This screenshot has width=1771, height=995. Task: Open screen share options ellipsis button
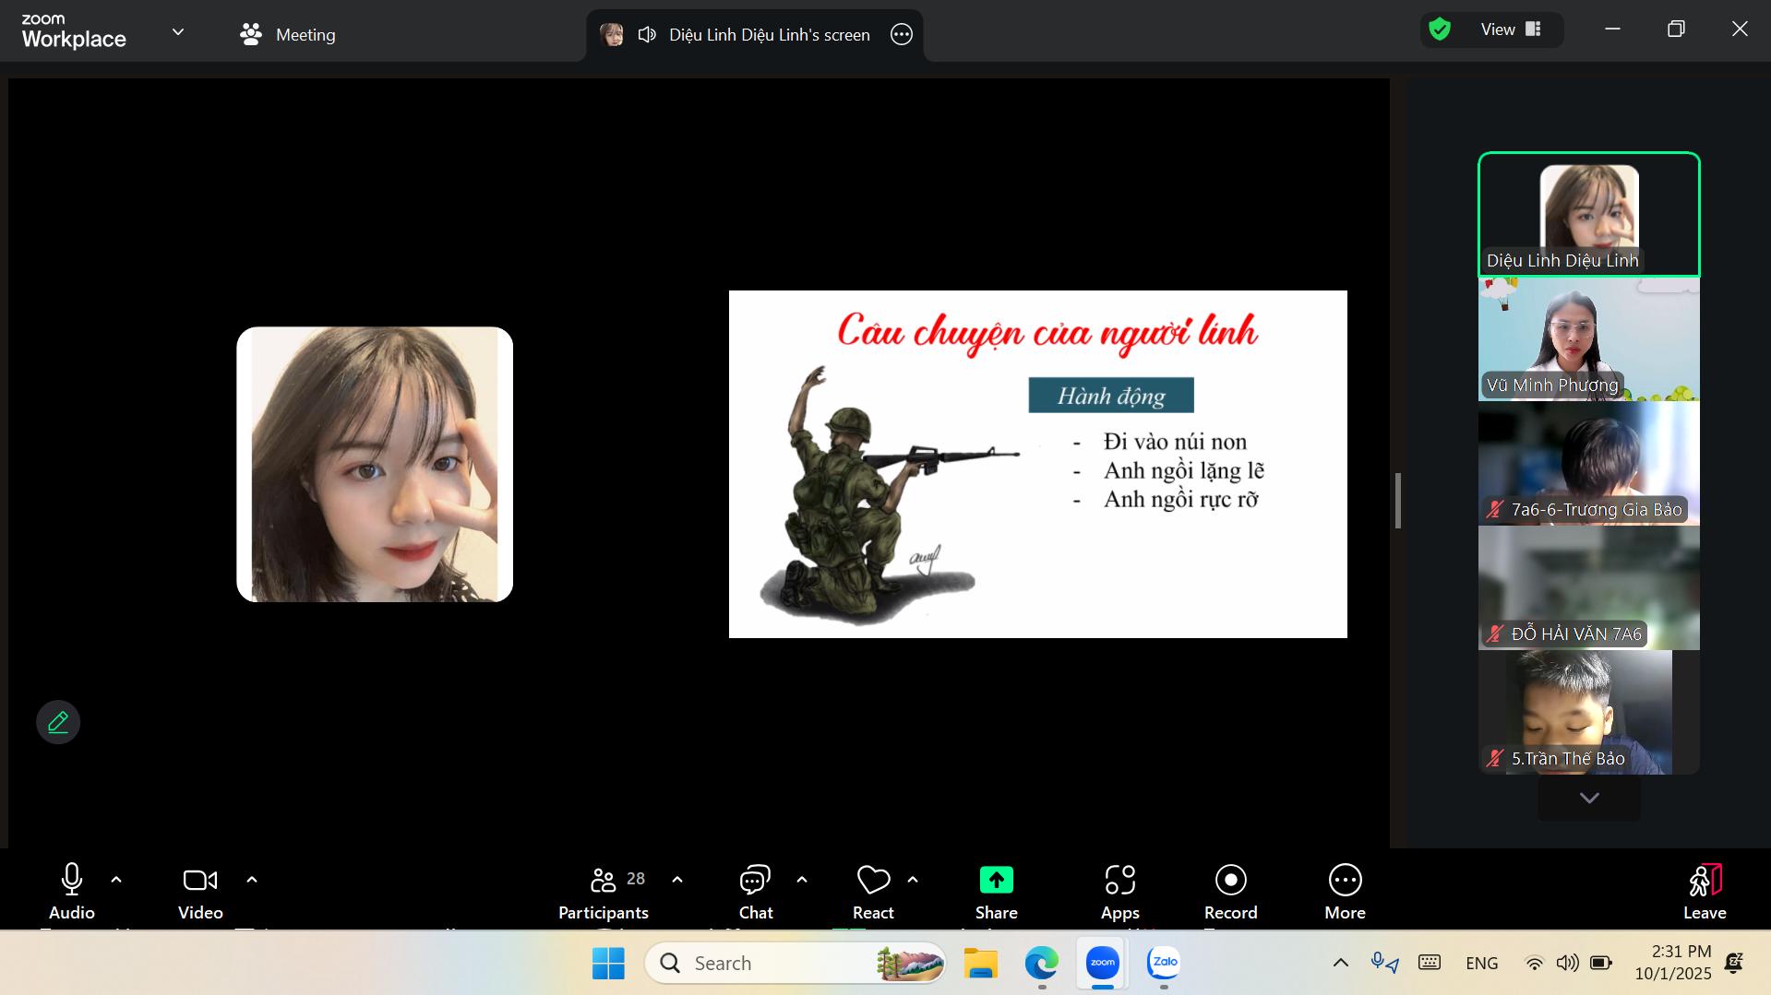[902, 35]
